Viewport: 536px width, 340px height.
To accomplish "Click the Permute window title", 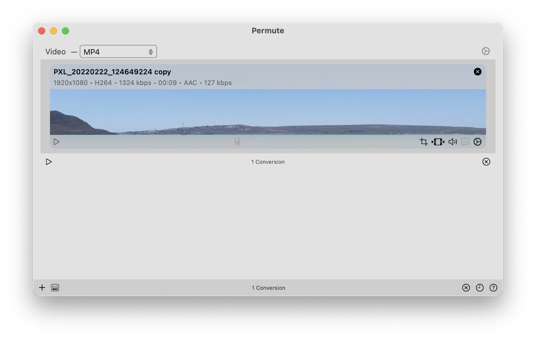I will (x=268, y=31).
